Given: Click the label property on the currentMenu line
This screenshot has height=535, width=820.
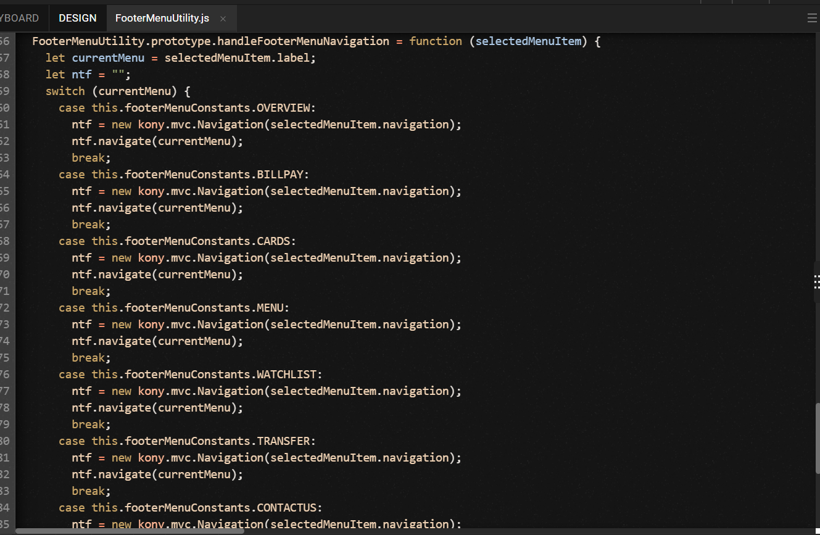Looking at the screenshot, I should point(299,58).
